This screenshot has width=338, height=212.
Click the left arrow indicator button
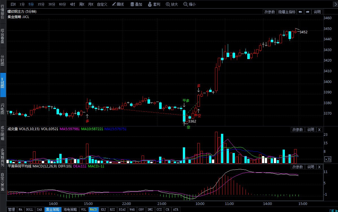point(300,12)
